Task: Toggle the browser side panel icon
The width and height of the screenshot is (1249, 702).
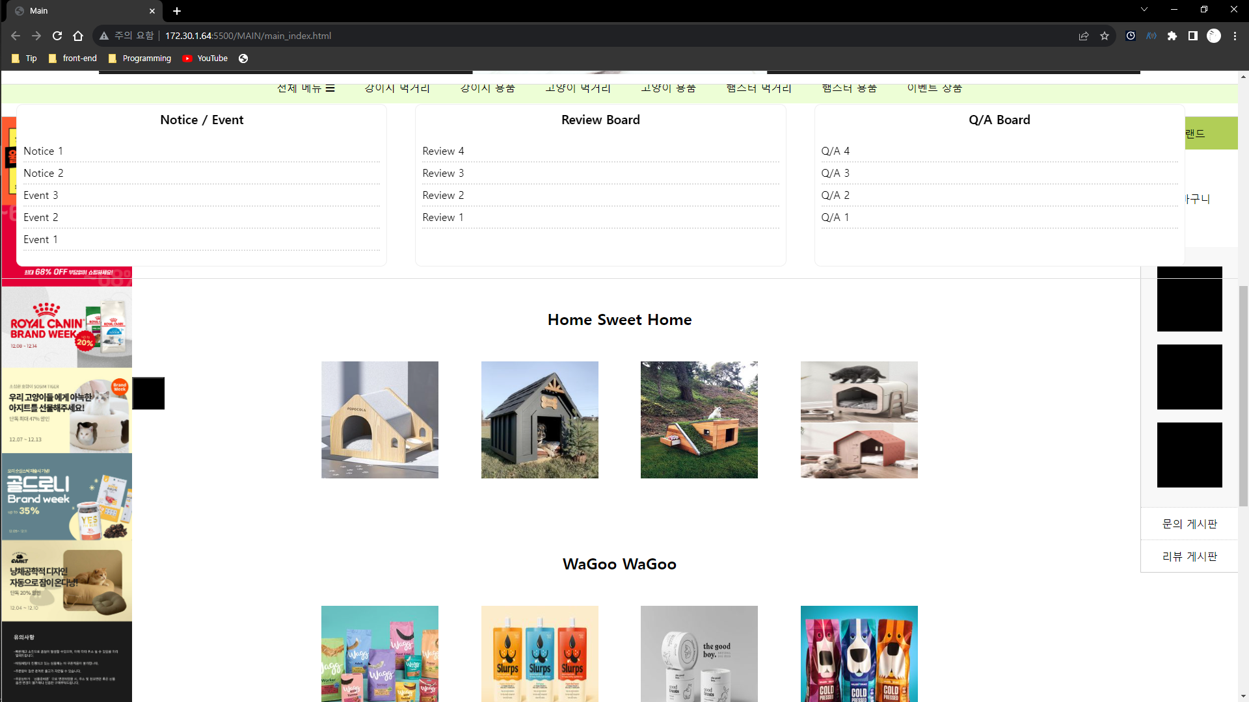Action: click(1193, 36)
